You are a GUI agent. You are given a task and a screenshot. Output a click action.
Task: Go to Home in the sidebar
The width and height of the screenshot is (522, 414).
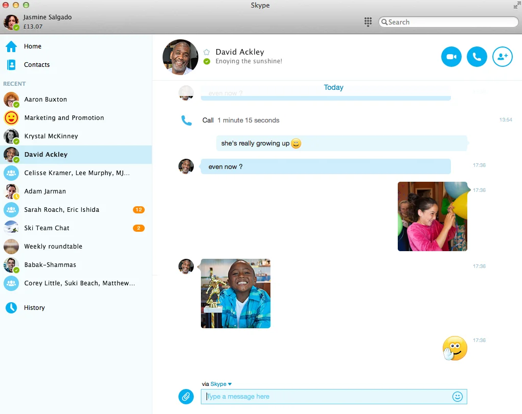click(32, 46)
